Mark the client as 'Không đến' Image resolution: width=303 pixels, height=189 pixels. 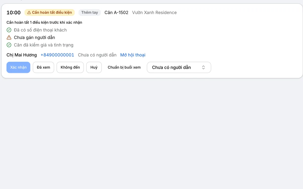click(70, 68)
